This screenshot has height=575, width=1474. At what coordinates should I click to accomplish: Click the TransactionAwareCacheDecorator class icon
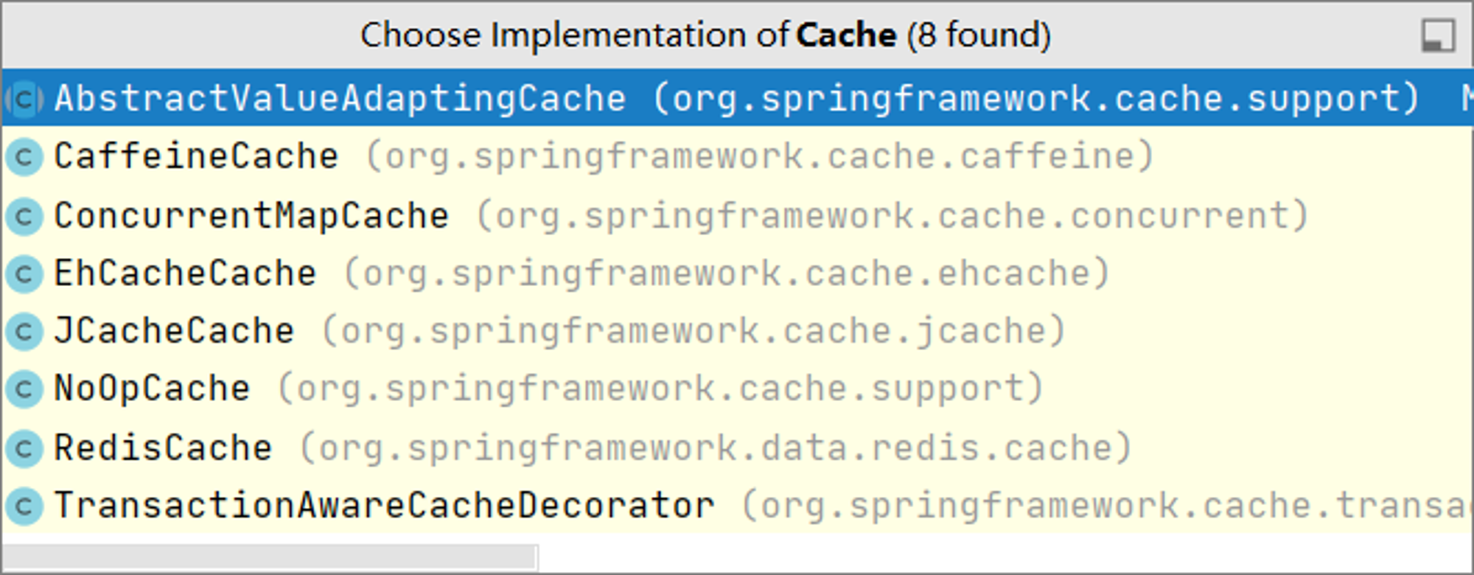24,506
